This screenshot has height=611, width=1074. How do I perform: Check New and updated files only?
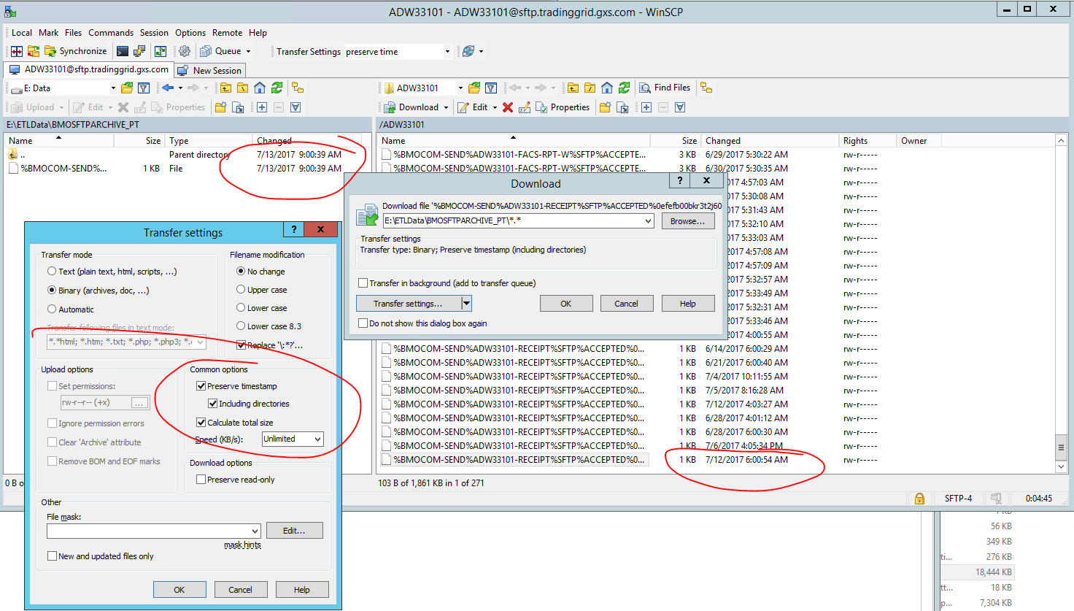pyautogui.click(x=53, y=556)
